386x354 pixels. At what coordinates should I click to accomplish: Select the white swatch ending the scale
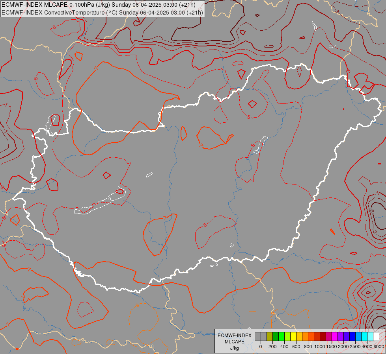coord(376,337)
